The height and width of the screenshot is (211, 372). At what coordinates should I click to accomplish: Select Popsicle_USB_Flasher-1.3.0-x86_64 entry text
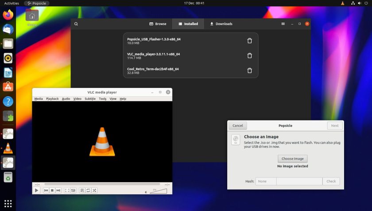[154, 39]
